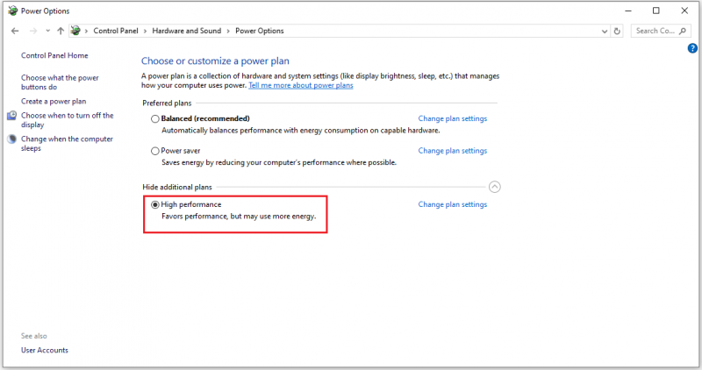Click Hardware and Sound breadcrumb

click(x=187, y=31)
